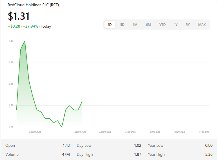
Task: Click the 11:00 AM axis label
Action: coord(80,132)
